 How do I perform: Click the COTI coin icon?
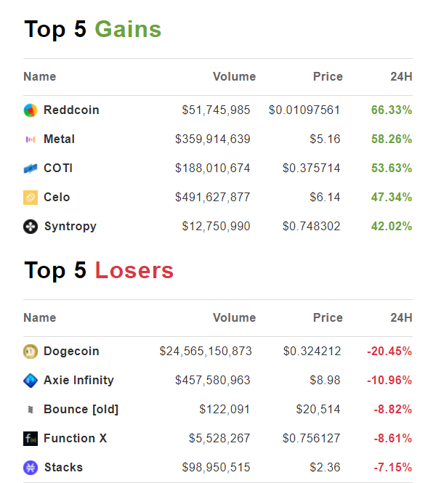[31, 169]
